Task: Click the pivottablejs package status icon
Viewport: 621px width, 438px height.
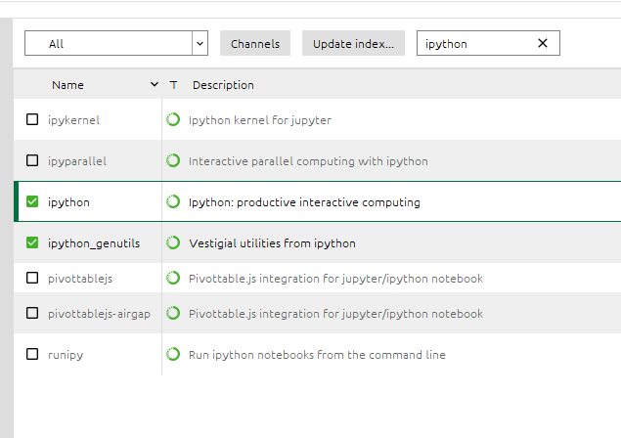Action: tap(173, 279)
